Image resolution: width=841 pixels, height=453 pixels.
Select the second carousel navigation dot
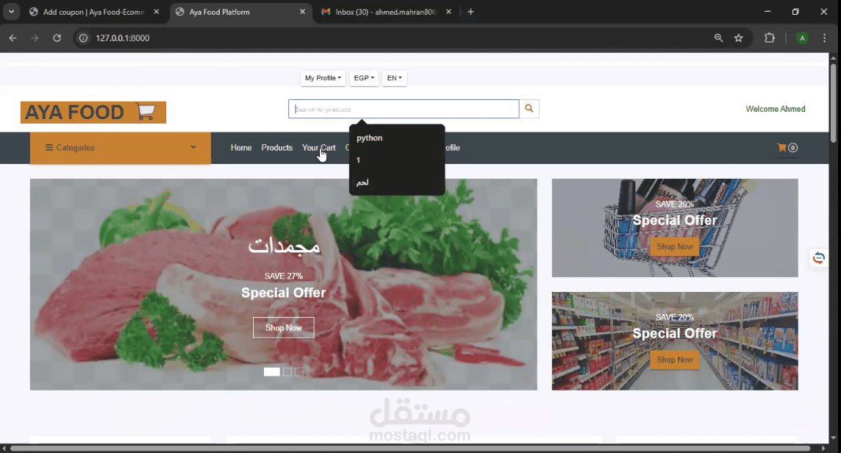click(x=286, y=372)
